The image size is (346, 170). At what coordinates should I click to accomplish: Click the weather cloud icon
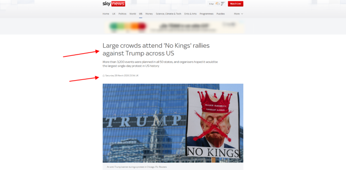(x=218, y=4)
